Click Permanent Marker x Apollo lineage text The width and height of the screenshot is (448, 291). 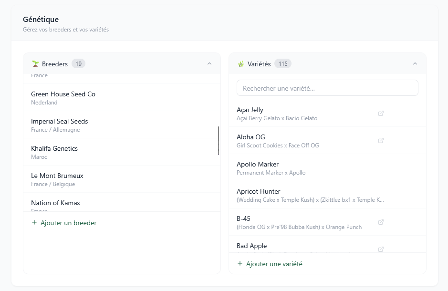coord(271,173)
